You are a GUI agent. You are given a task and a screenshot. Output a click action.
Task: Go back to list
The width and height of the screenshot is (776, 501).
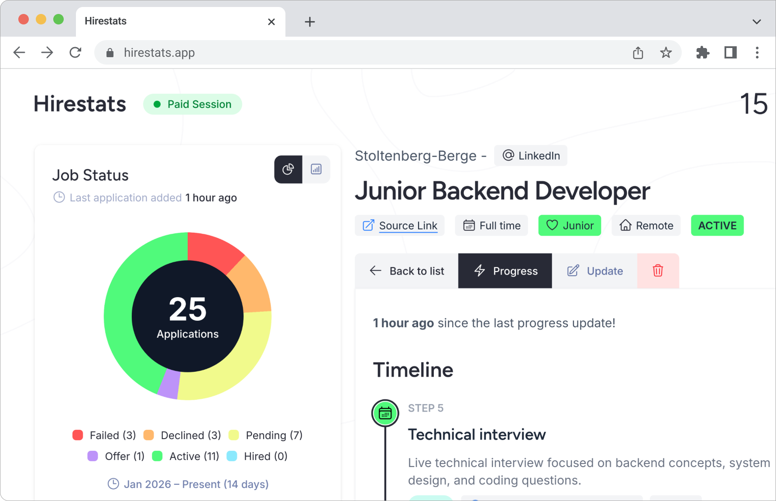click(407, 271)
